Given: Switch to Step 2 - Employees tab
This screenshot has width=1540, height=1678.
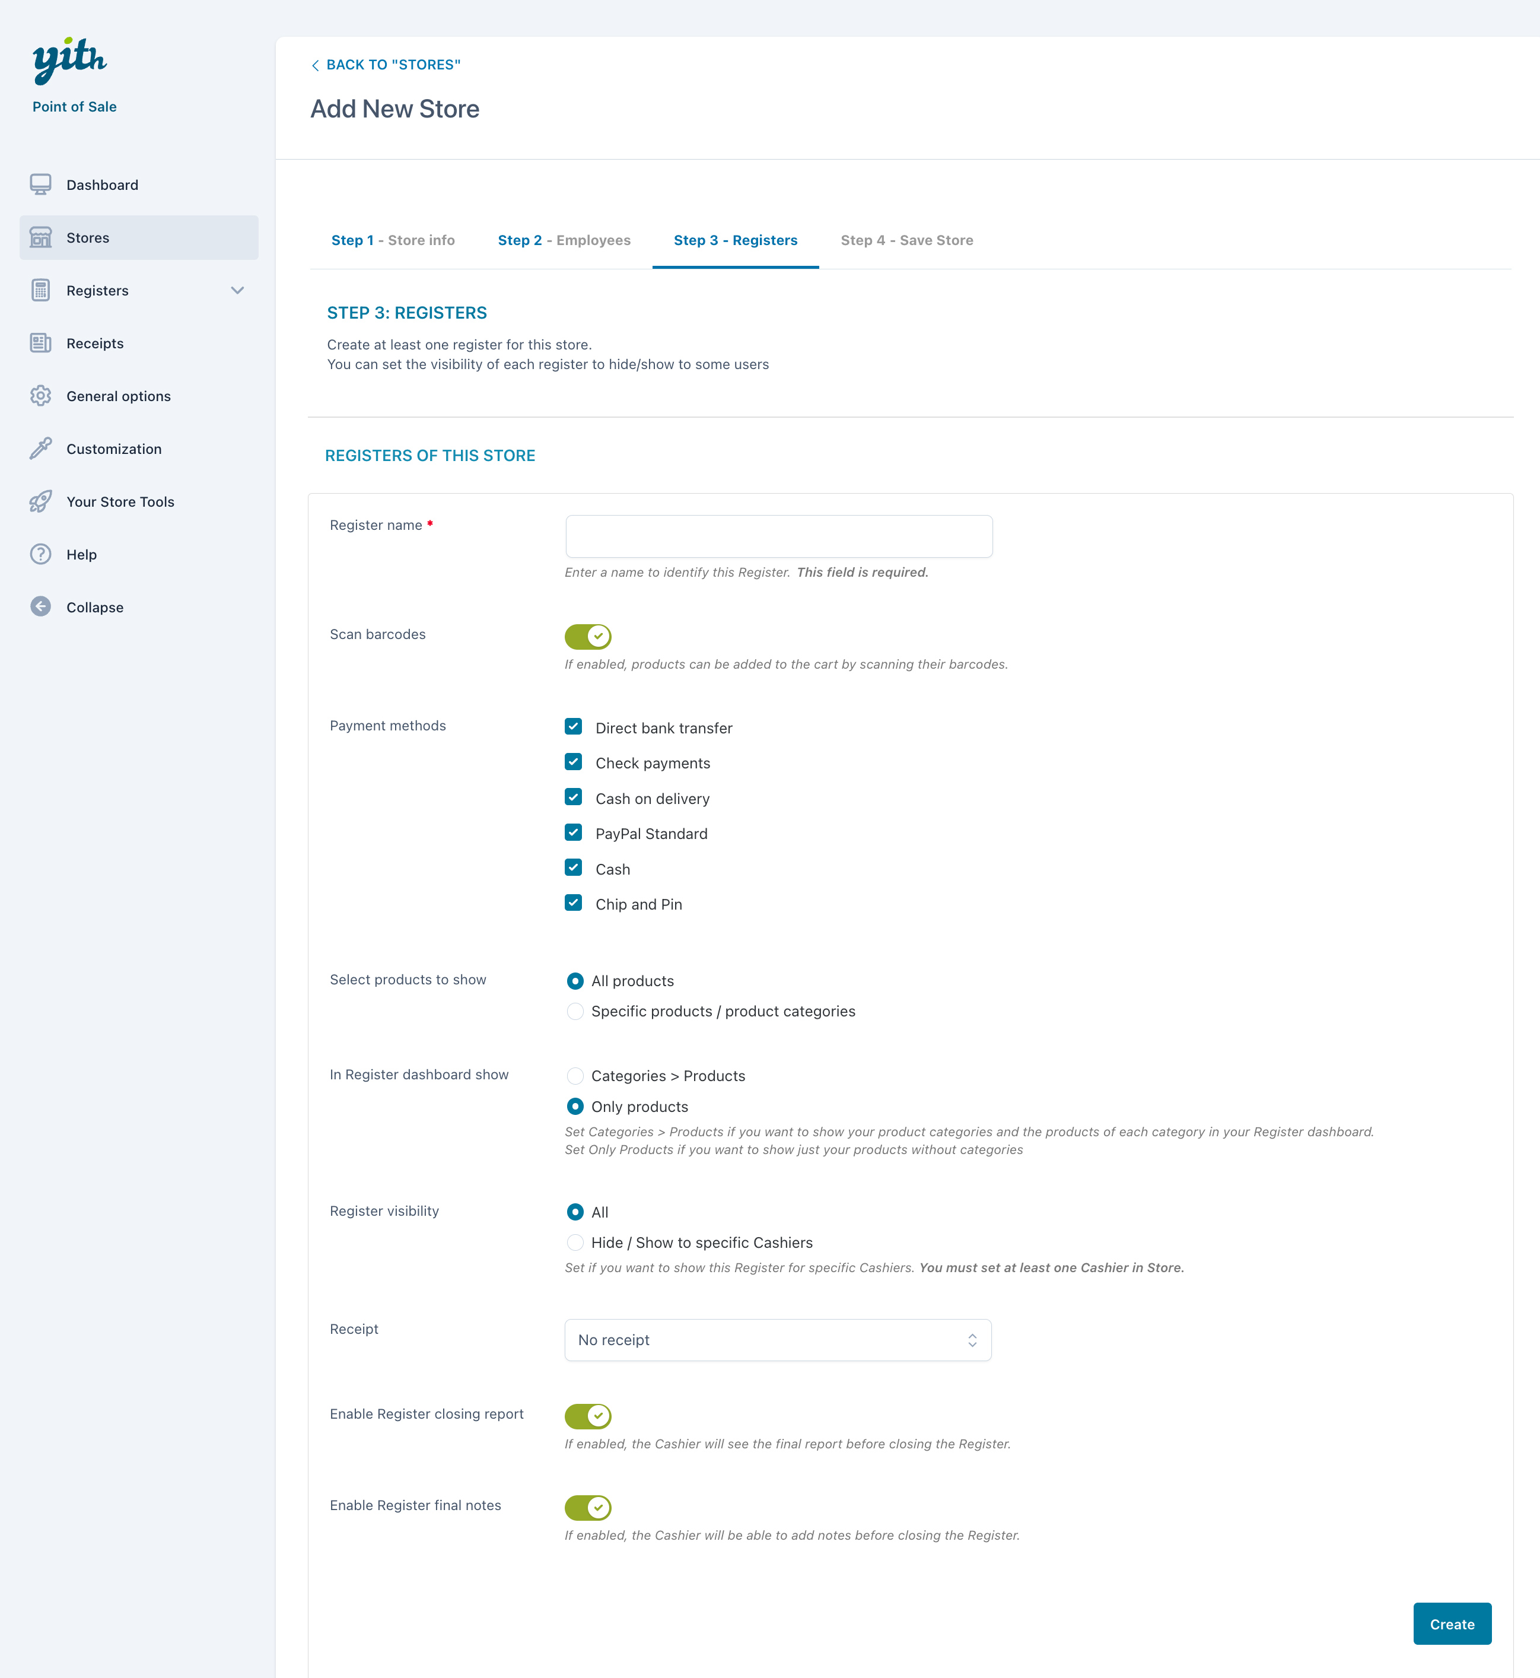Looking at the screenshot, I should pos(564,240).
